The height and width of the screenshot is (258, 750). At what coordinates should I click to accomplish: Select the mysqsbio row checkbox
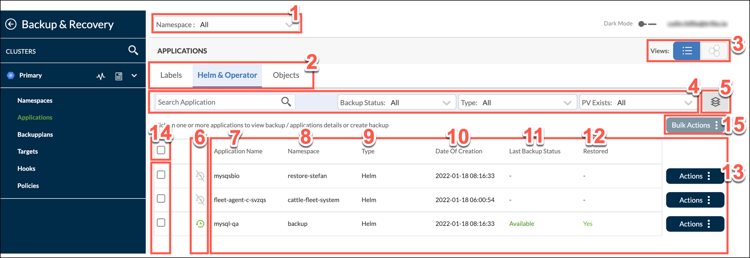coord(161,175)
